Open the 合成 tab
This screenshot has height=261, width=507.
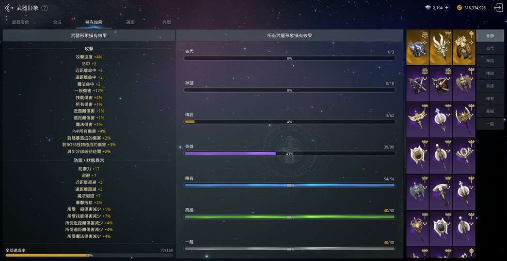57,22
